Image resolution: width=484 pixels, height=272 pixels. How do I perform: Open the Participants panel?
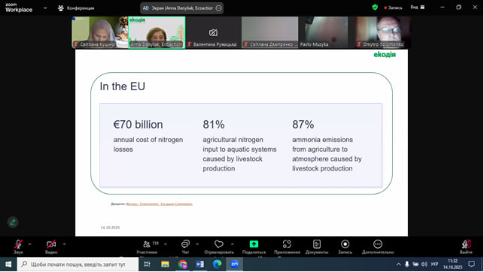click(x=147, y=244)
